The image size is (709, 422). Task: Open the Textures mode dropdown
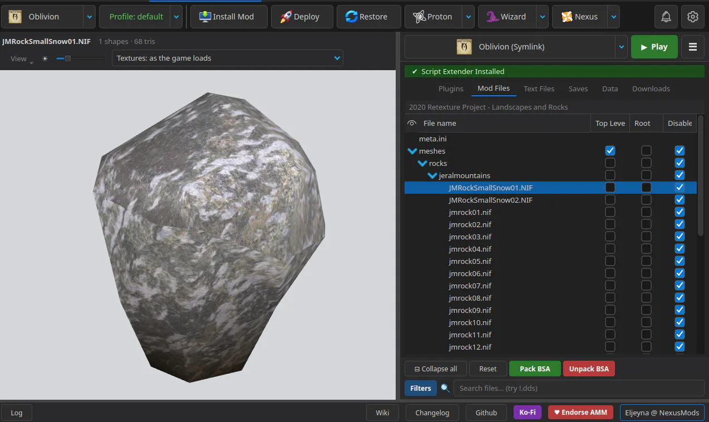tap(227, 58)
